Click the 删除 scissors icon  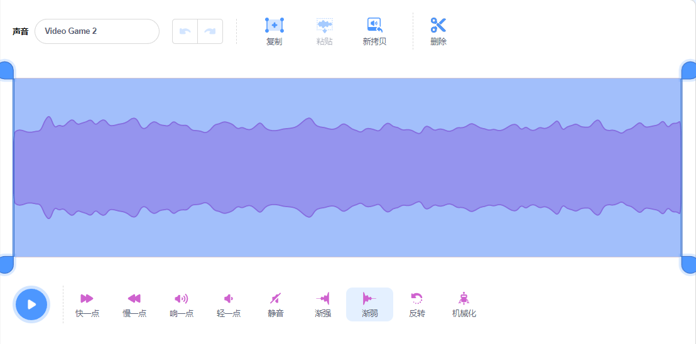(438, 25)
